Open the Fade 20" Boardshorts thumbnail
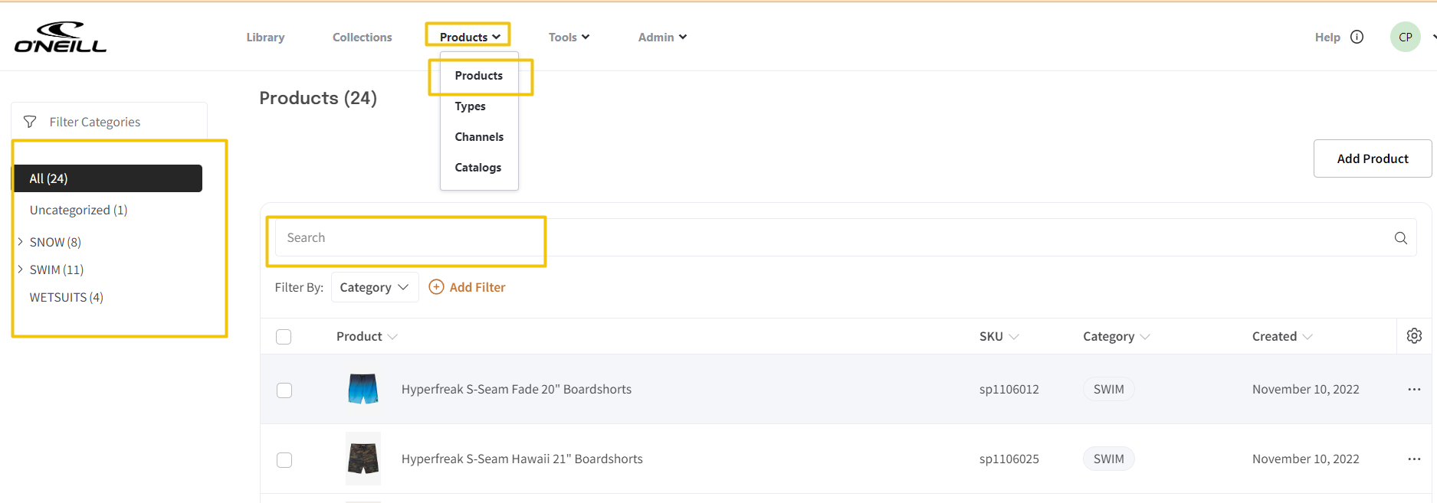1437x503 pixels. pos(363,389)
